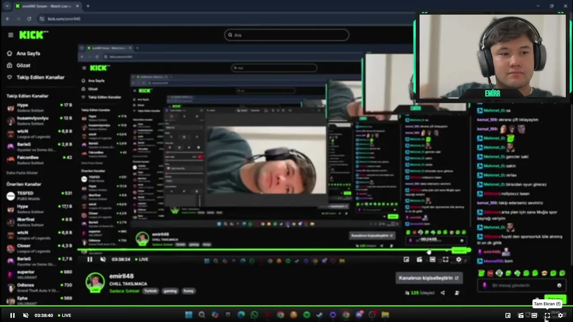This screenshot has height=322, width=573.
Task: Click the person icon beside the share icon
Action: (457, 293)
